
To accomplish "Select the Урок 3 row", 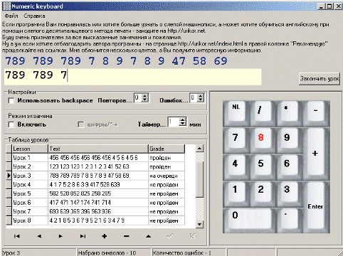I will [95, 176].
